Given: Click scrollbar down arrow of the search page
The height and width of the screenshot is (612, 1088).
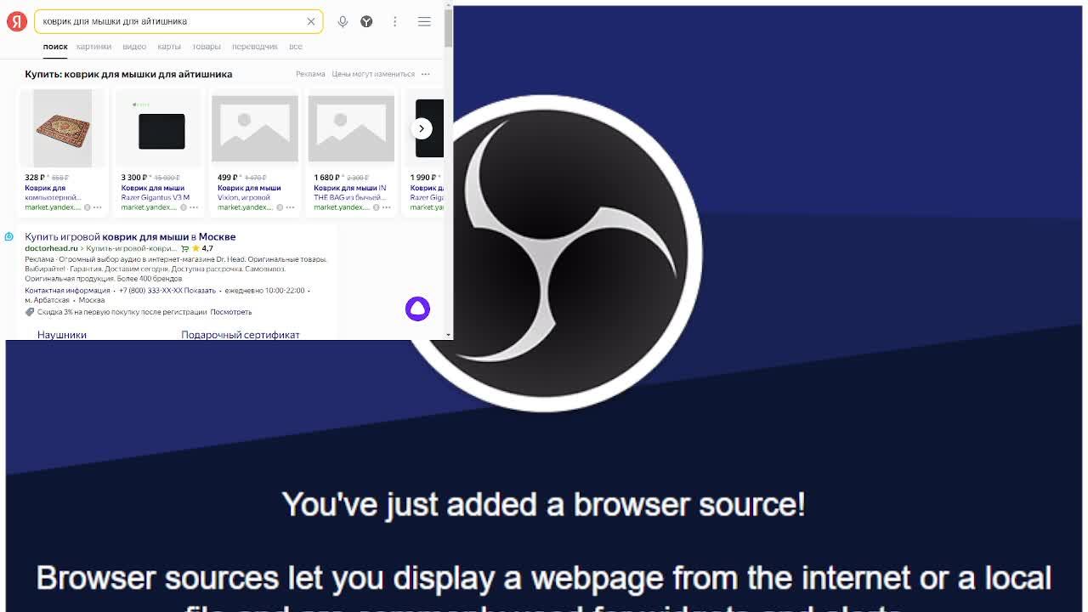Looking at the screenshot, I should click(448, 335).
